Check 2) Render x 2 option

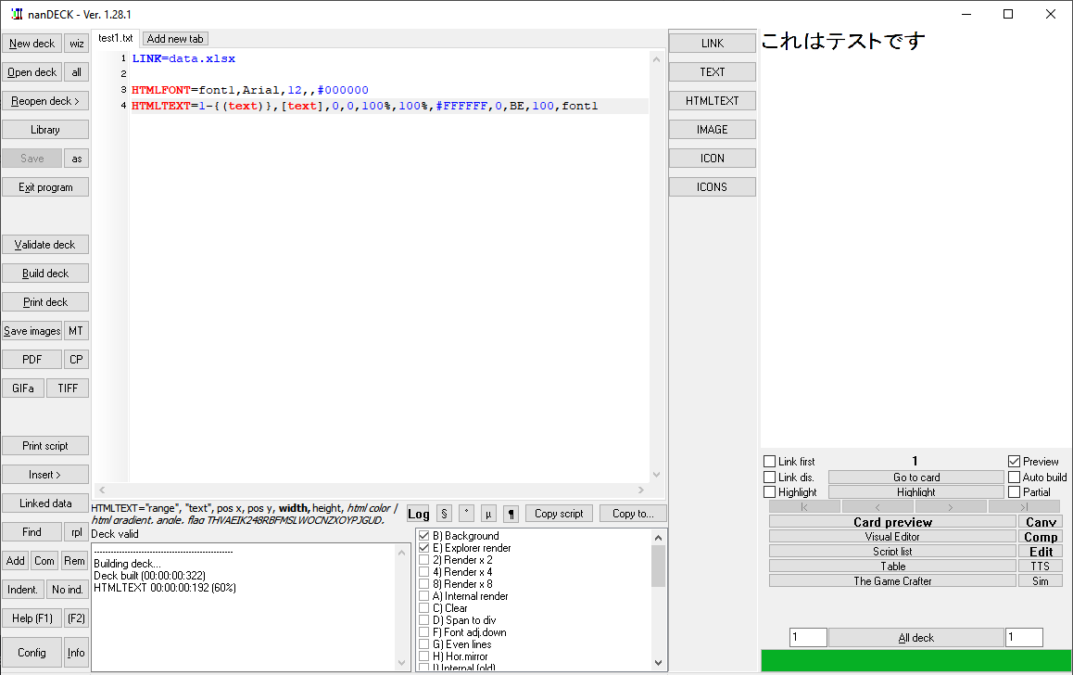(x=424, y=560)
